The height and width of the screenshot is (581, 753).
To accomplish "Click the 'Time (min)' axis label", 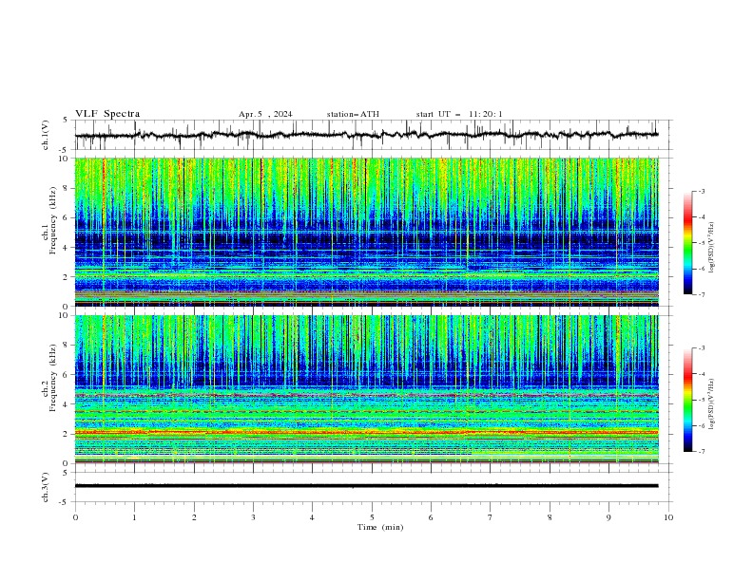I will coord(380,527).
